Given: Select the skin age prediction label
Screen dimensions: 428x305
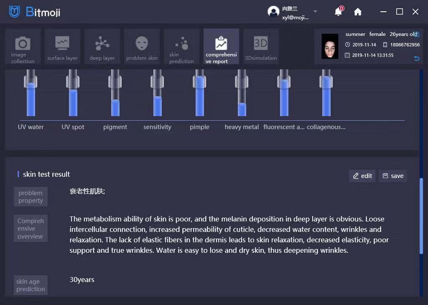Looking at the screenshot, I should (31, 285).
